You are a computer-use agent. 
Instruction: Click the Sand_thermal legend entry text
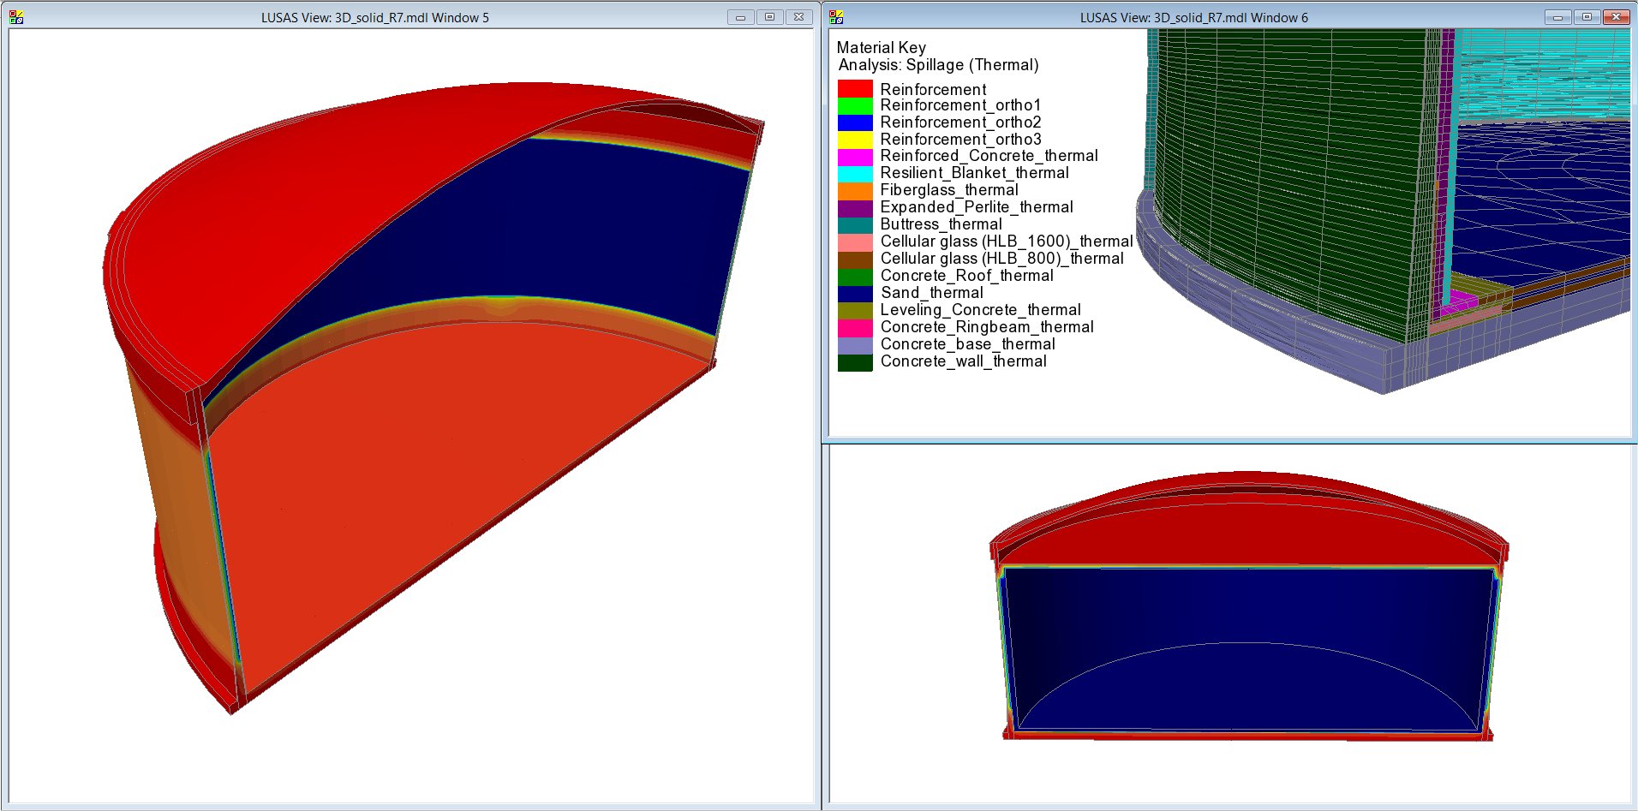pos(931,293)
